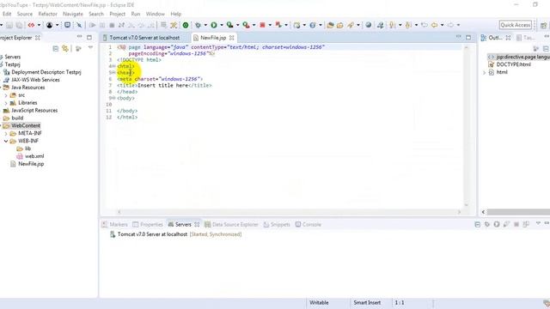This screenshot has height=309, width=550.
Task: Open the Snippets tab
Action: (277, 225)
